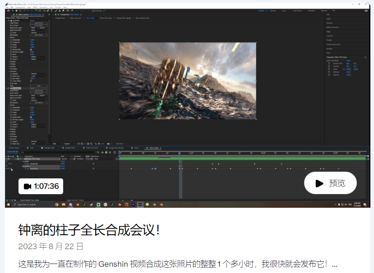The image size is (374, 273).
Task: Toggle Invert Mask checkbox in first S_Shake
Action: coord(31,81)
